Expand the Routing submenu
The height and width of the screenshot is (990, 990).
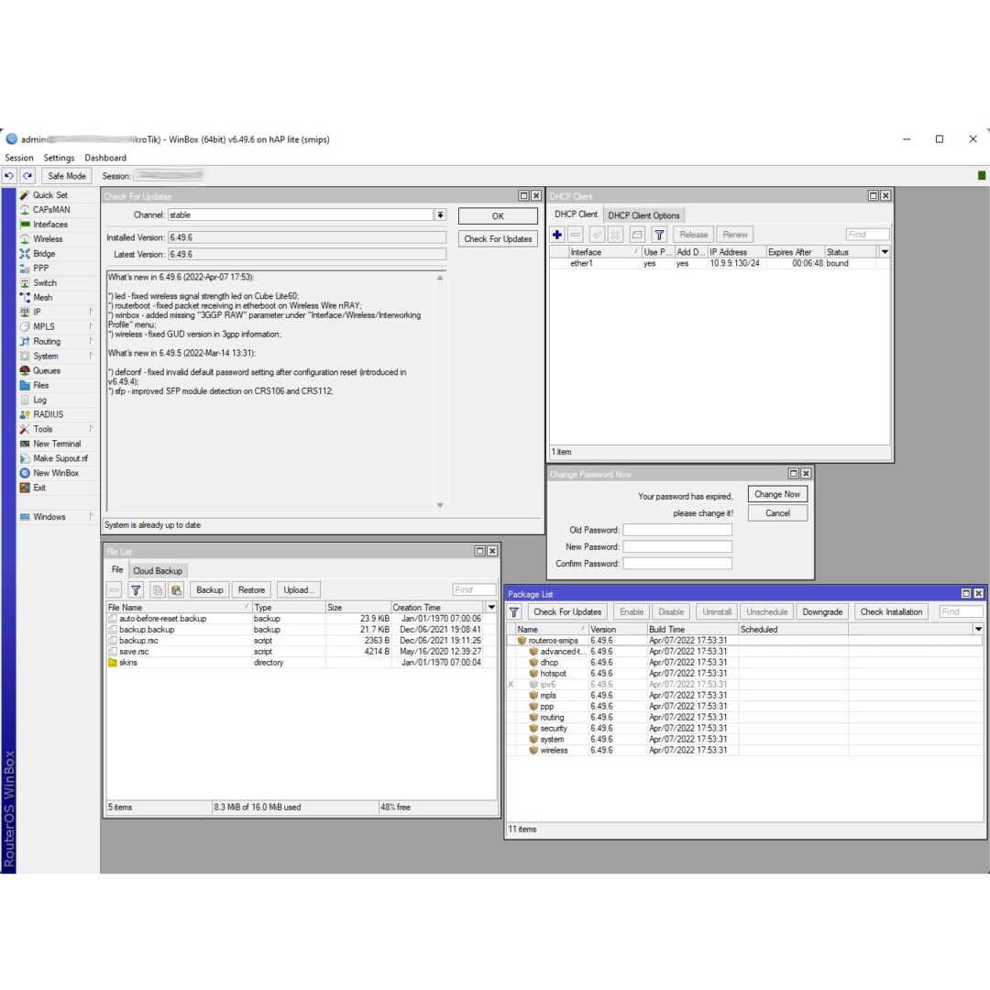(92, 341)
